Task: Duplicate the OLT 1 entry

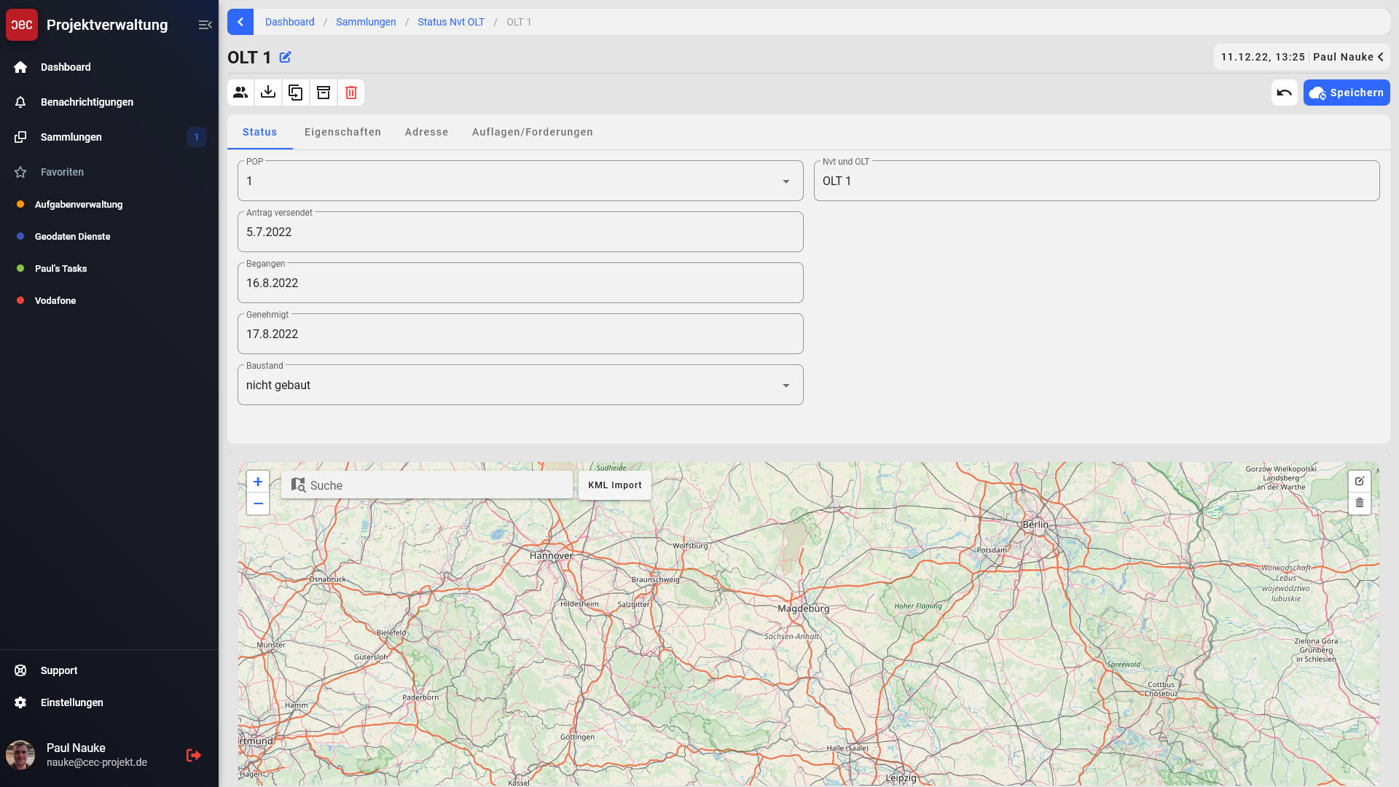Action: click(295, 93)
